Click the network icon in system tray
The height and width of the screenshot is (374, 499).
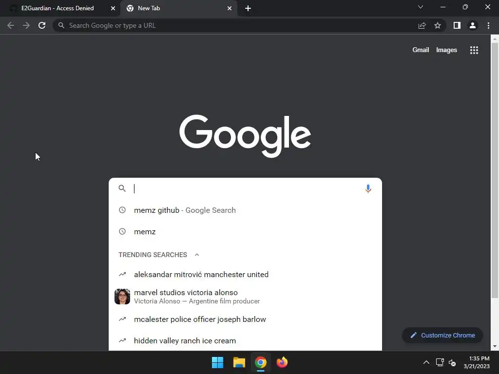pyautogui.click(x=440, y=362)
